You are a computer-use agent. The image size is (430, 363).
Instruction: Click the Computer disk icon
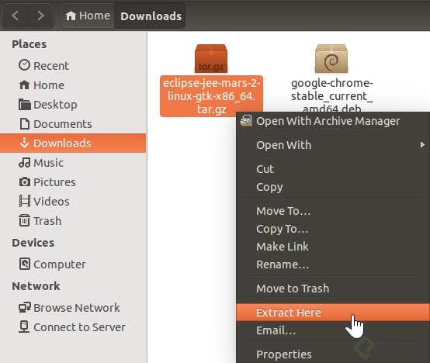(25, 264)
